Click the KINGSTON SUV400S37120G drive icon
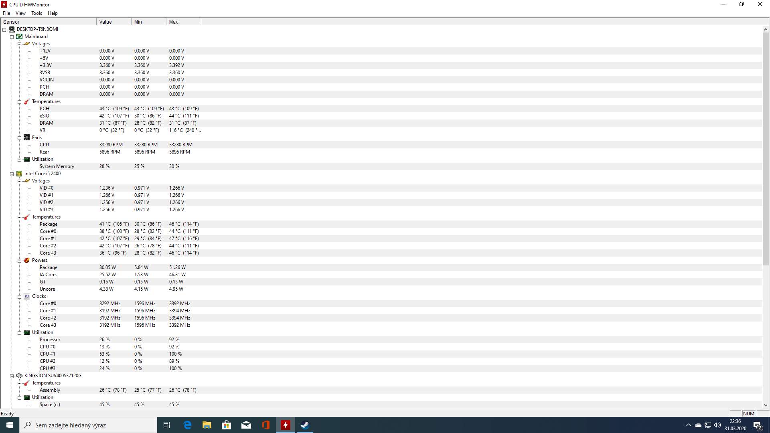 pyautogui.click(x=19, y=376)
